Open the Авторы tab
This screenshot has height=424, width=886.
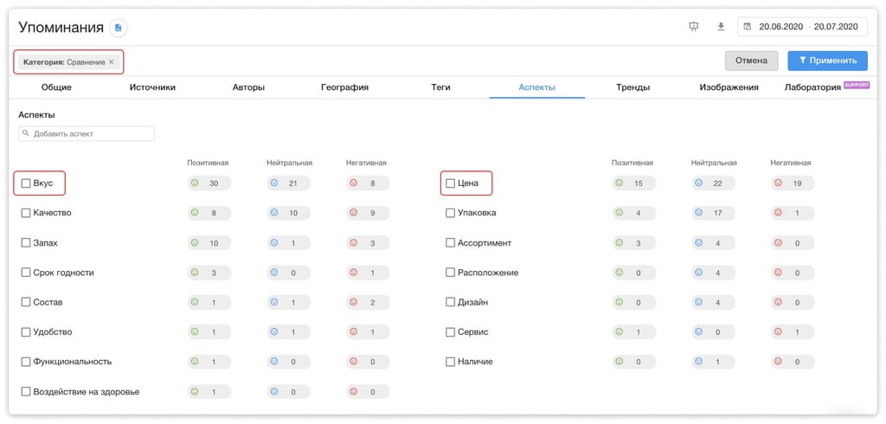(248, 87)
